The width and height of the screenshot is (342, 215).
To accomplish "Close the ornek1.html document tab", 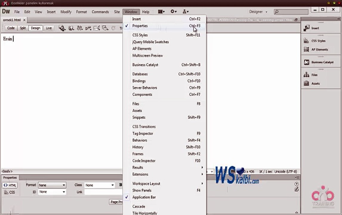I will (24, 20).
